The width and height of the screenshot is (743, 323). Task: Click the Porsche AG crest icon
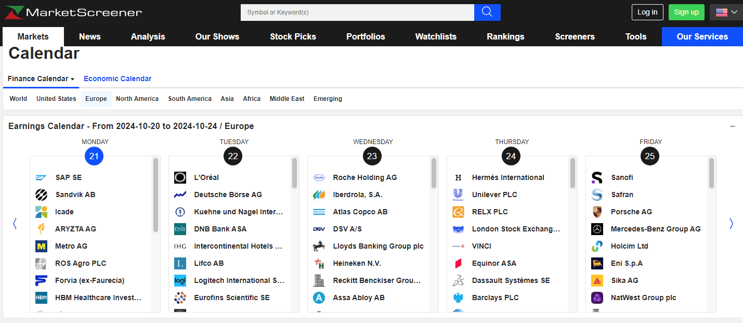(x=597, y=212)
